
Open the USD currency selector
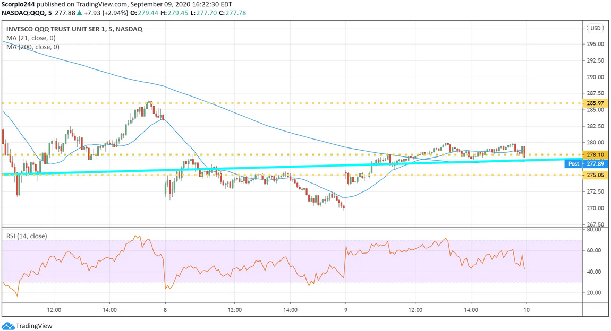596,28
